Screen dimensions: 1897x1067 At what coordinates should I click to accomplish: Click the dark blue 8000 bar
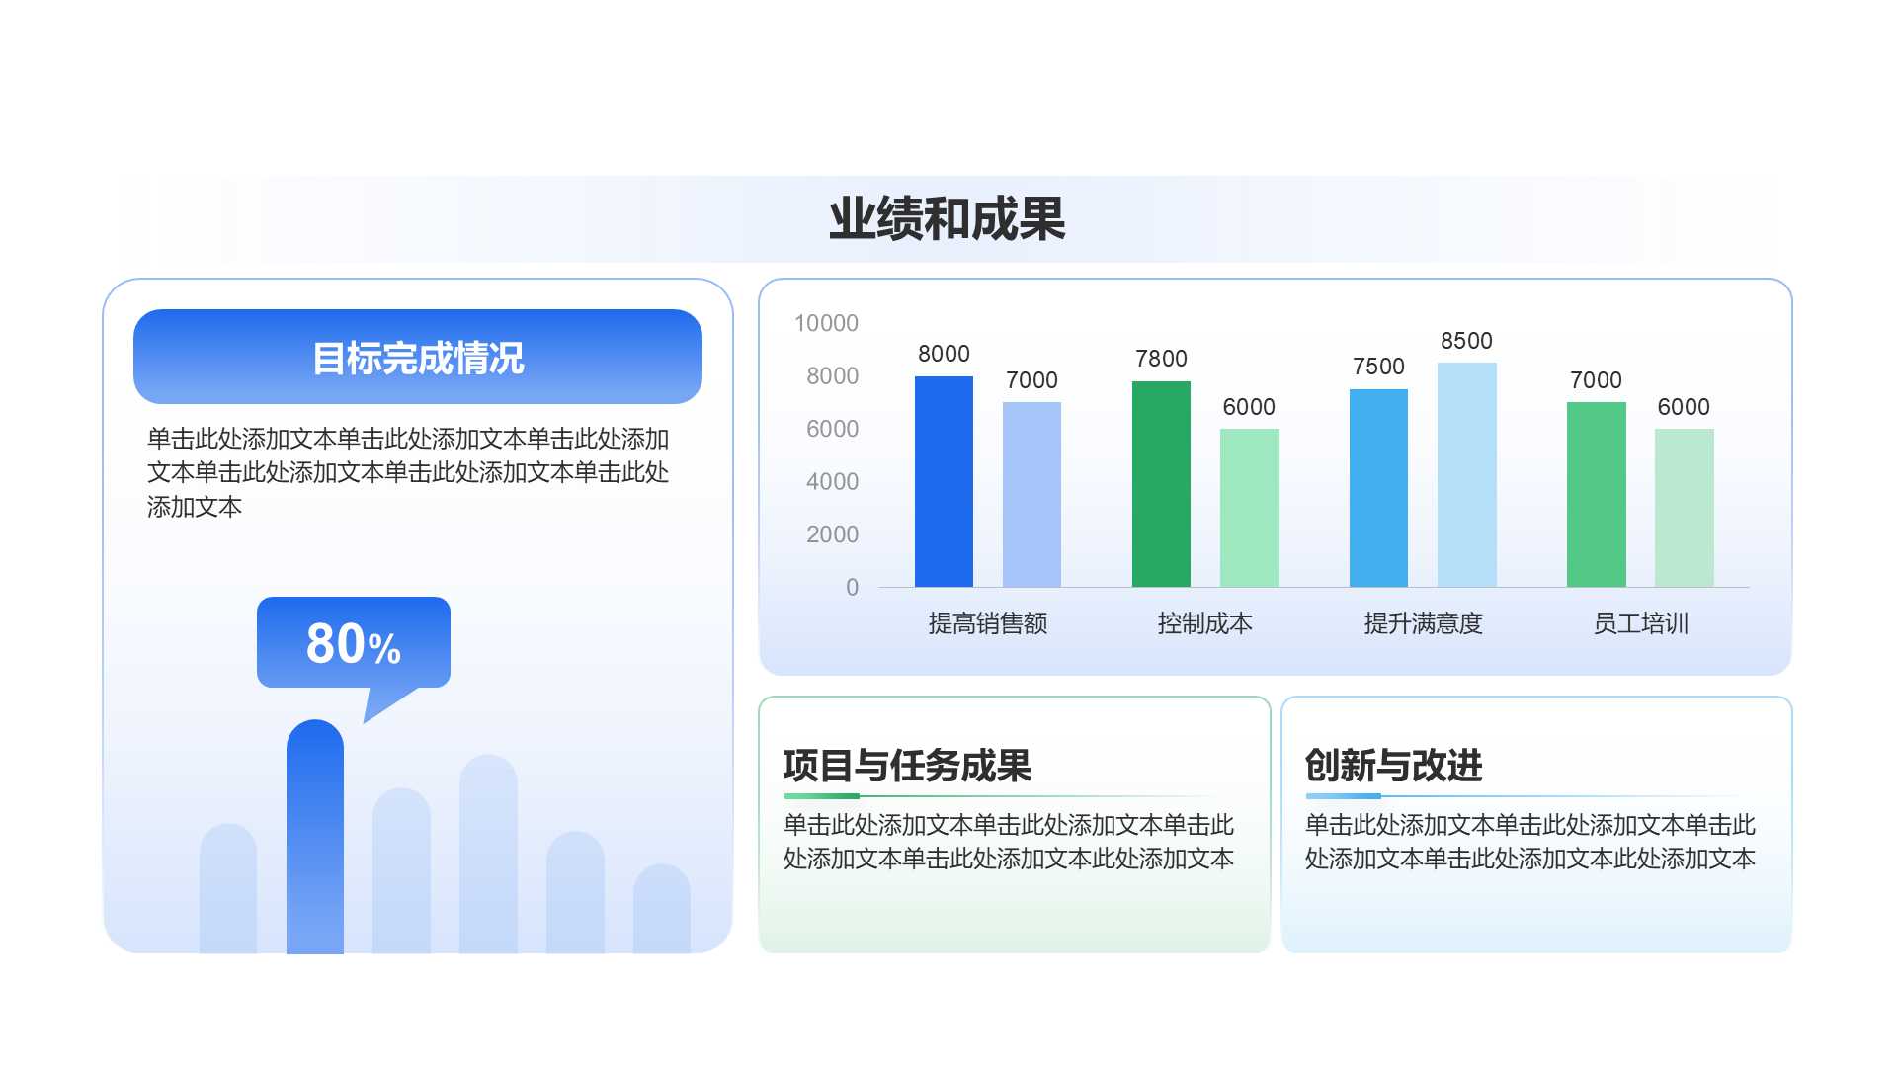coord(944,482)
